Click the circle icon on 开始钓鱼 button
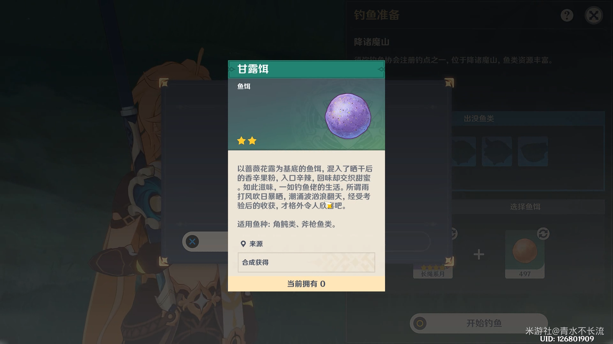 click(x=420, y=324)
